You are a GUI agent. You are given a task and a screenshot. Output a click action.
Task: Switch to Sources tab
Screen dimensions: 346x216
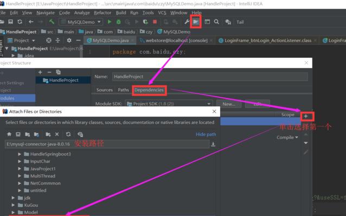click(x=105, y=90)
